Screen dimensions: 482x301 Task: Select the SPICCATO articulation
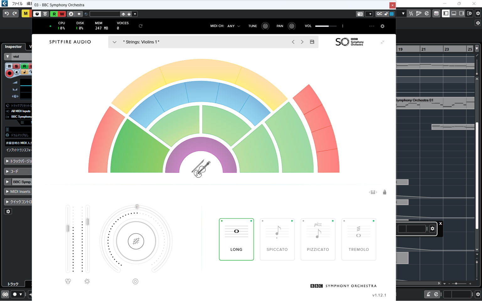click(x=277, y=239)
